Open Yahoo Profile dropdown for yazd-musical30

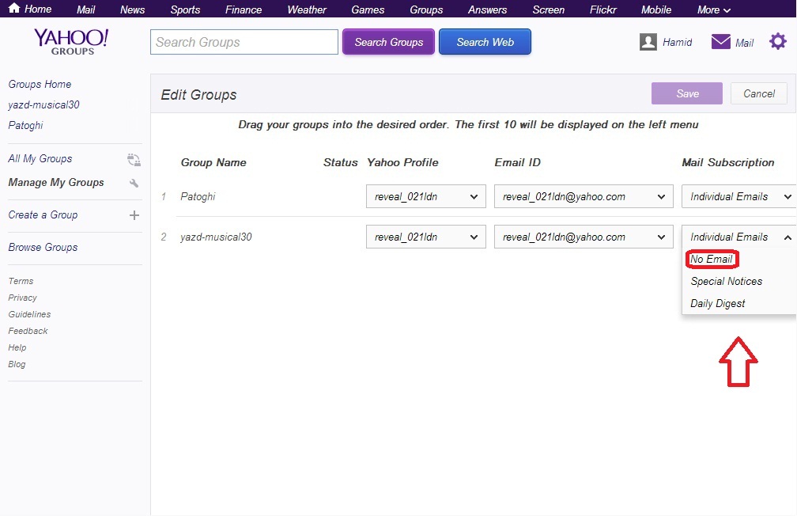426,237
